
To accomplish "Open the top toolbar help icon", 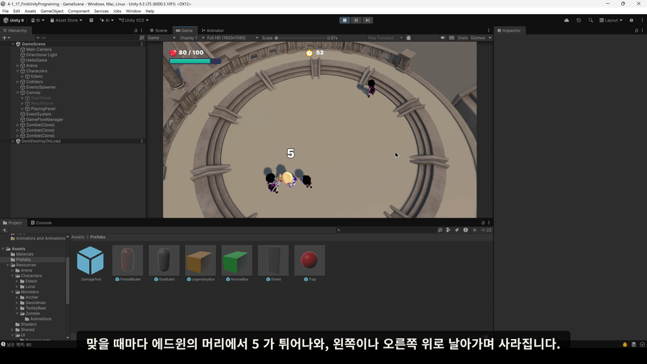I will (x=631, y=20).
